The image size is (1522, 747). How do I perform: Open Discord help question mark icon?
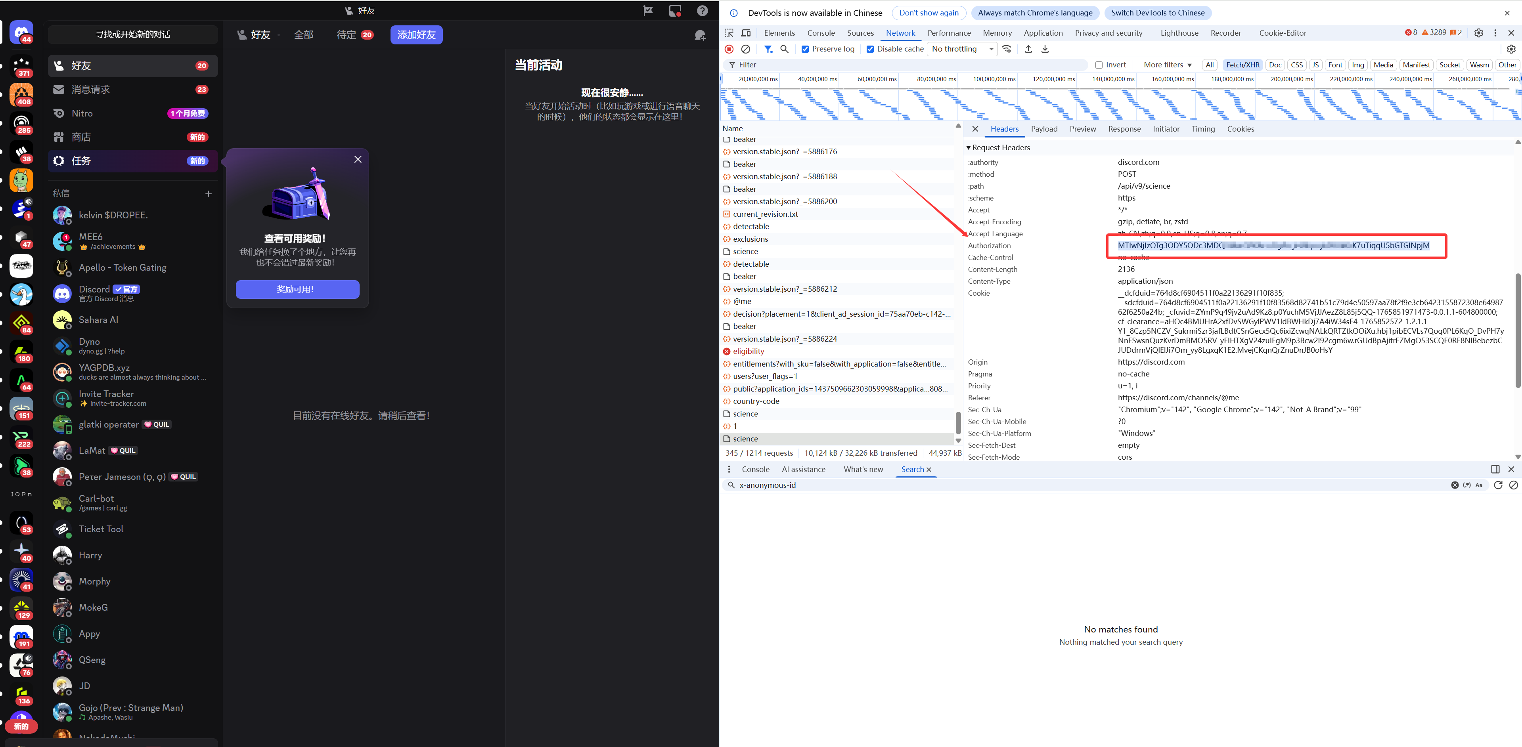coord(703,10)
